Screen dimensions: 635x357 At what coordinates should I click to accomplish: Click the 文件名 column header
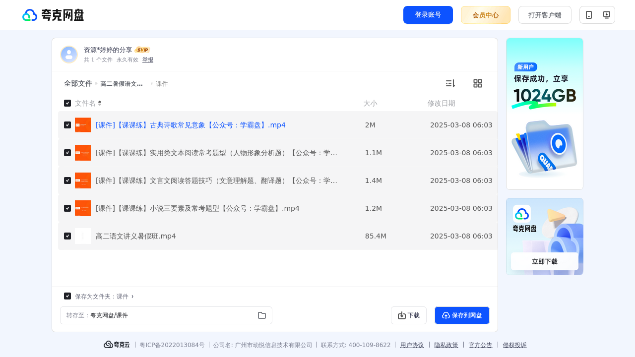coord(85,103)
